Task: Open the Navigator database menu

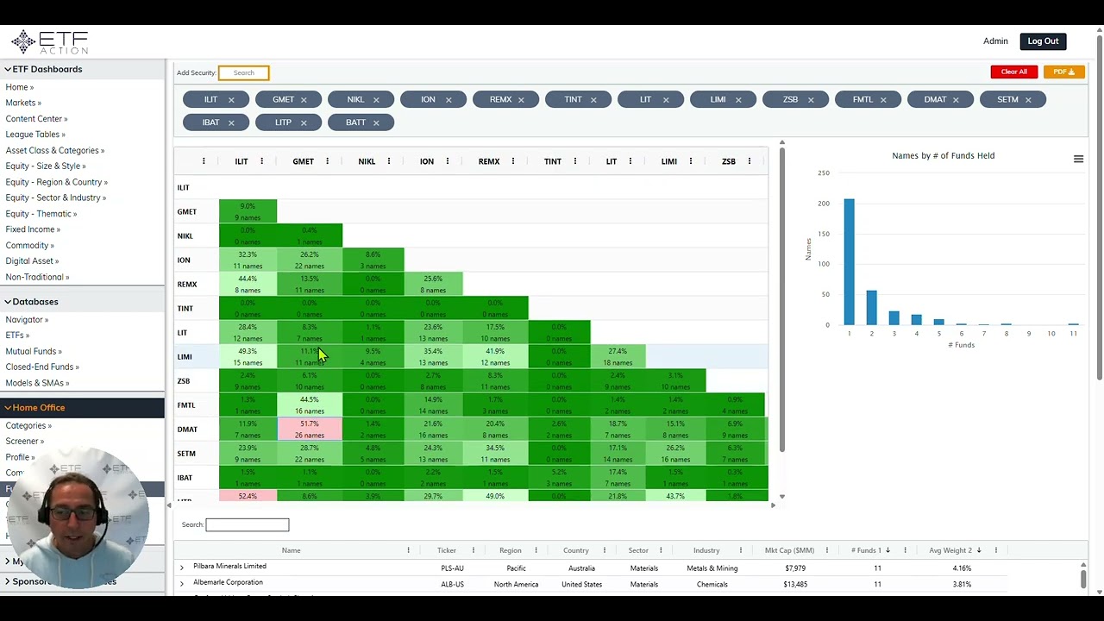Action: [x=27, y=320]
